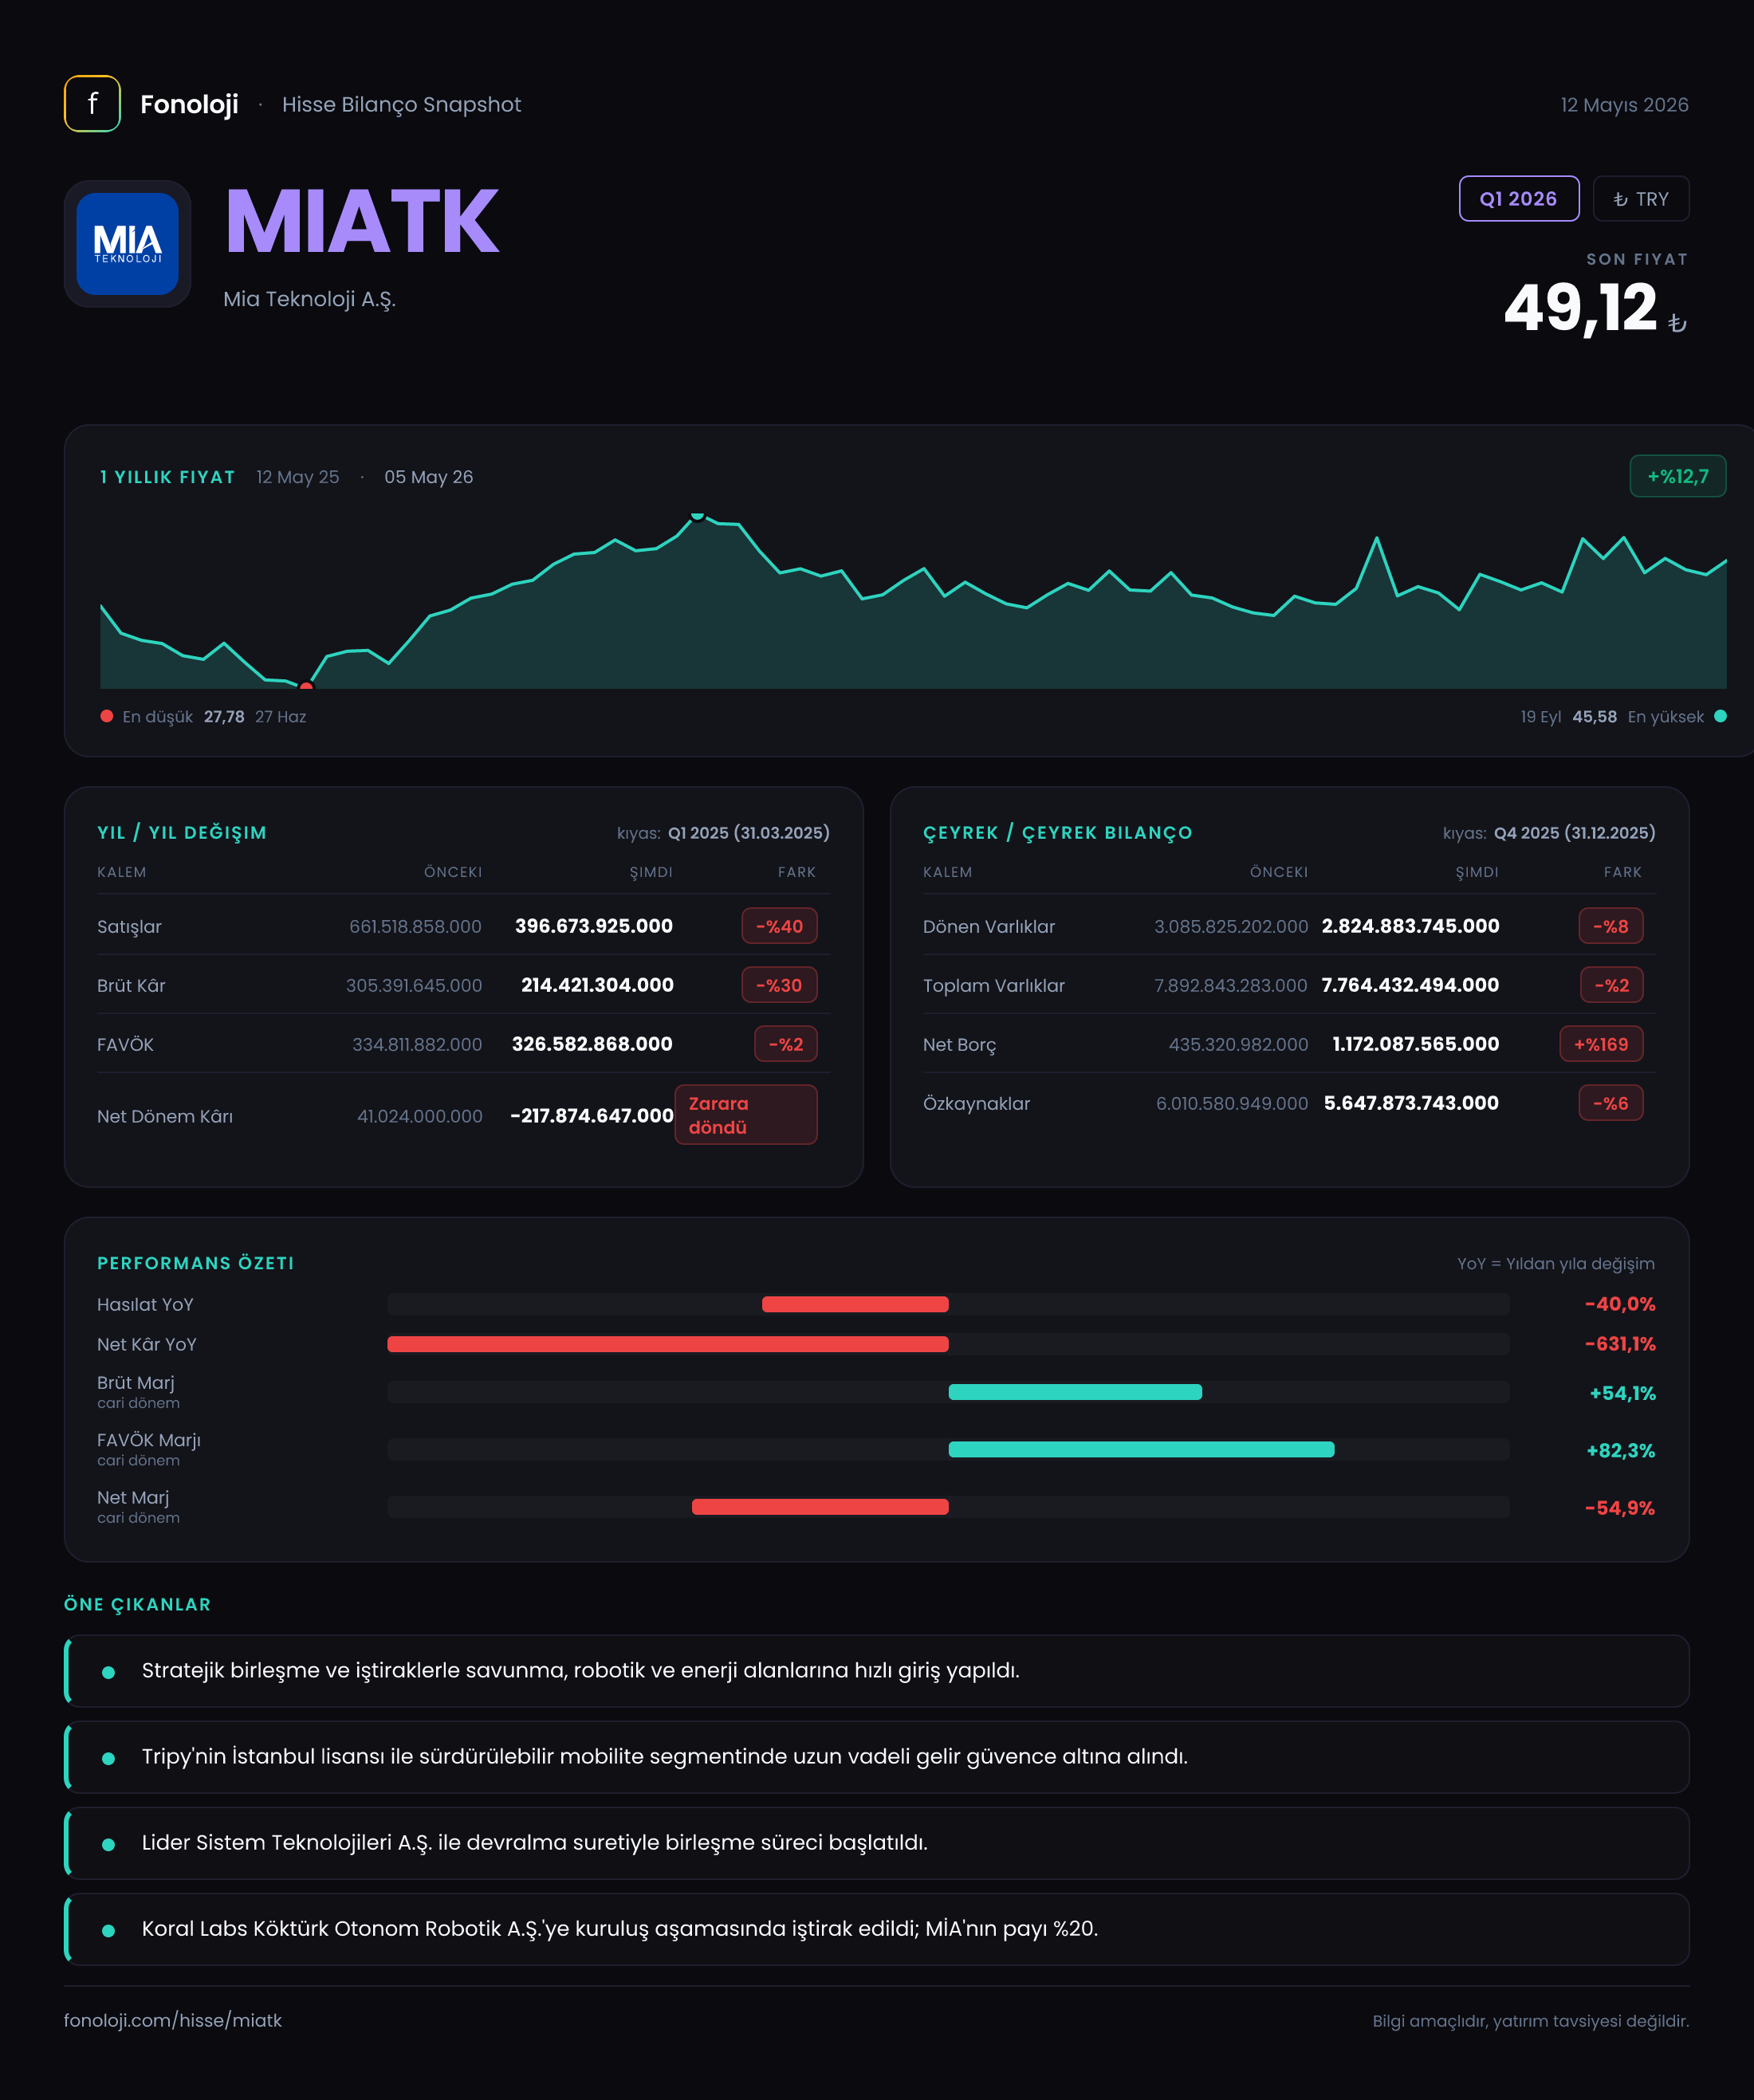This screenshot has height=2100, width=1754.
Task: Click the teal 'En yüksek' legend dot
Action: pyautogui.click(x=1720, y=716)
